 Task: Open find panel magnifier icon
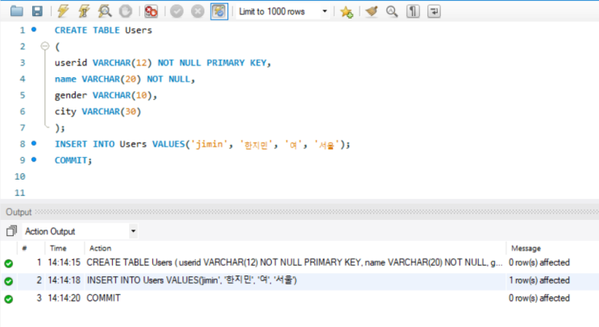point(392,11)
